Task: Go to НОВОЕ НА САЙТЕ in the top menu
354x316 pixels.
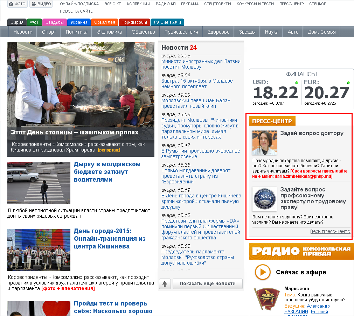Action: [76, 11]
